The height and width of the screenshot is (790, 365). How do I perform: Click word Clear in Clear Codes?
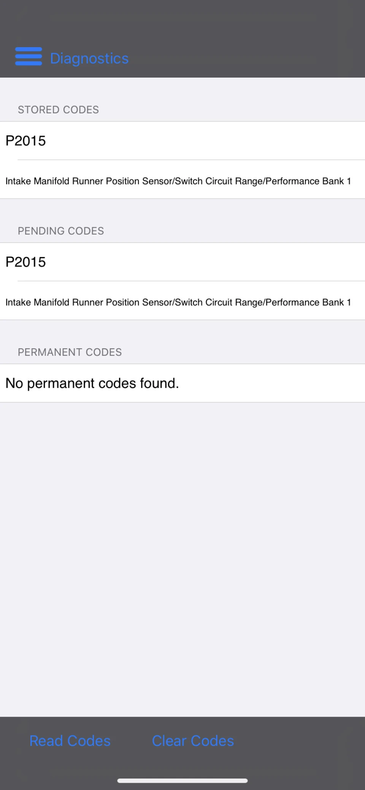tap(169, 741)
